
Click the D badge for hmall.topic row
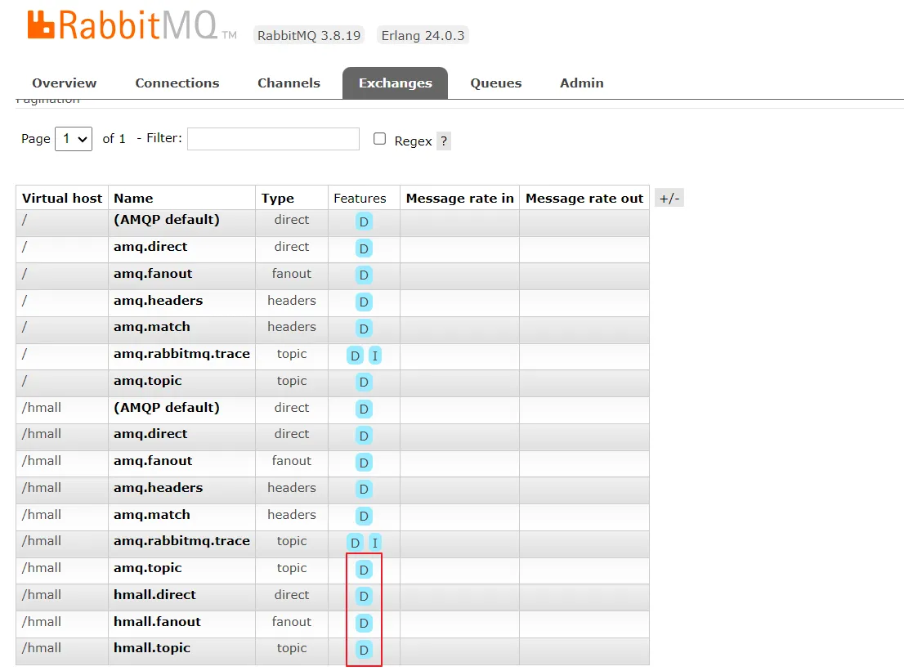(364, 650)
